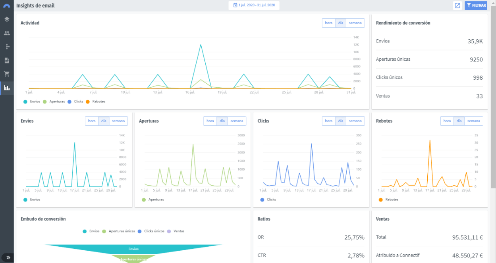The width and height of the screenshot is (496, 263).
Task: Switch Clicks chart to semana
Action: click(x=355, y=121)
